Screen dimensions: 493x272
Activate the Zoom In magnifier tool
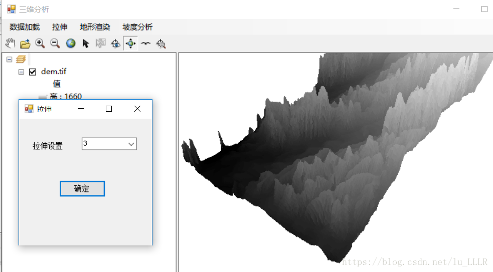click(x=40, y=44)
